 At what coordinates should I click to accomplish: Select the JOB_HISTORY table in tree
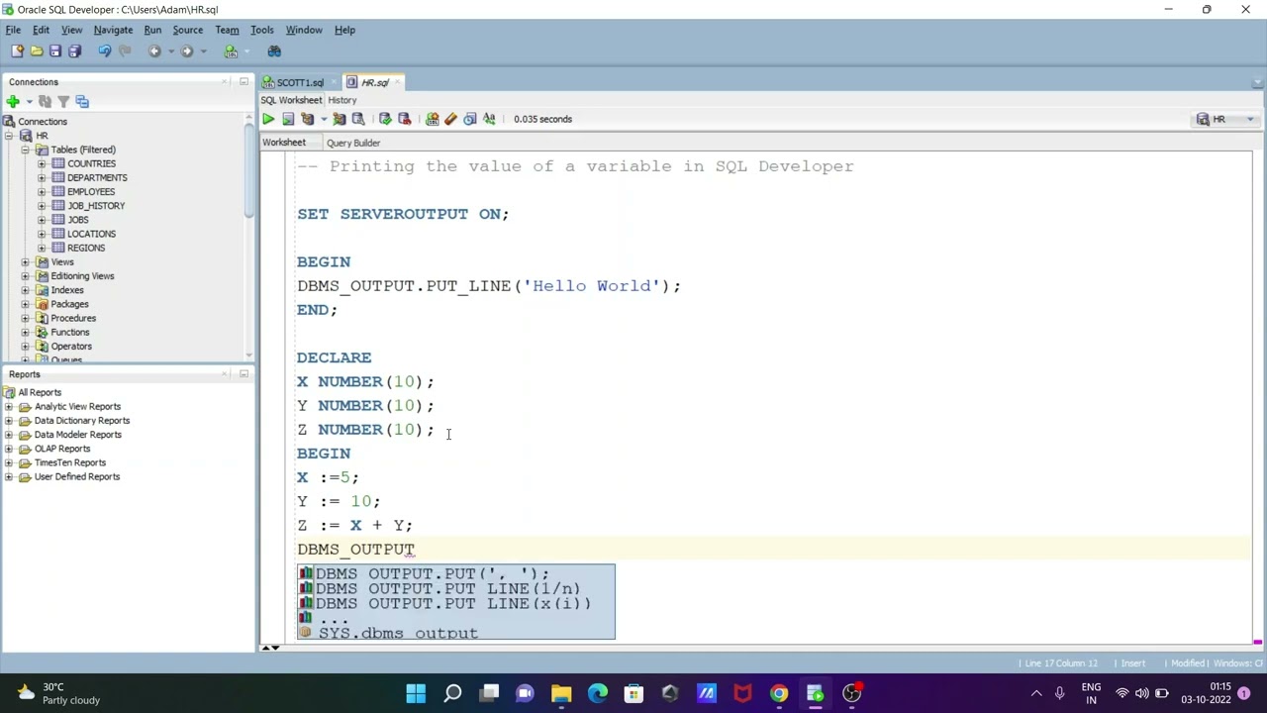pos(96,206)
